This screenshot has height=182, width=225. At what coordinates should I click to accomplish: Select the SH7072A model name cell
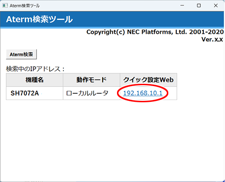click(35, 93)
